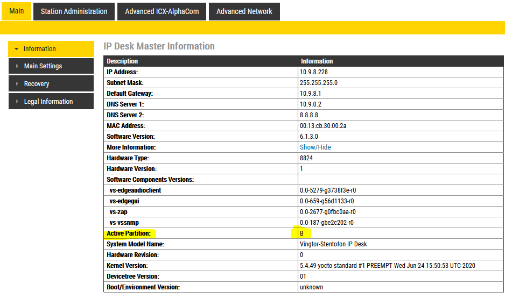Expand the Recovery menu arrow
Image resolution: width=505 pixels, height=298 pixels.
17,84
